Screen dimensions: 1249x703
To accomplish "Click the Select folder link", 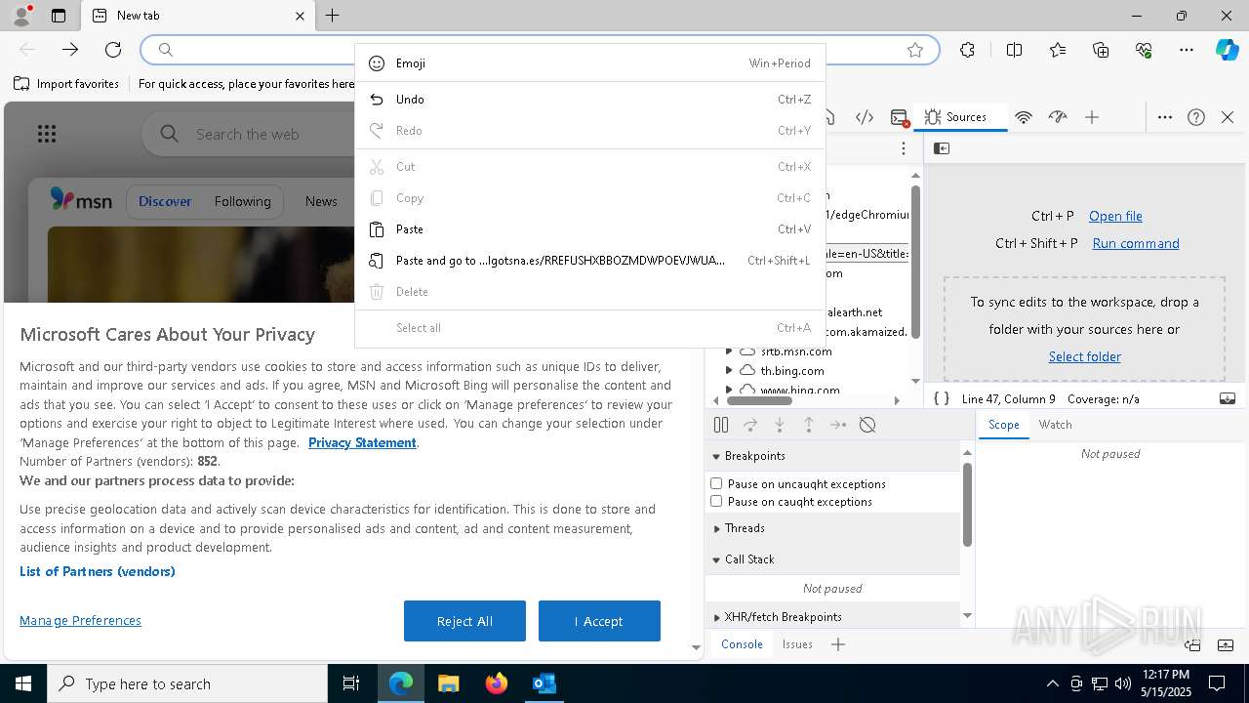I will click(1084, 356).
